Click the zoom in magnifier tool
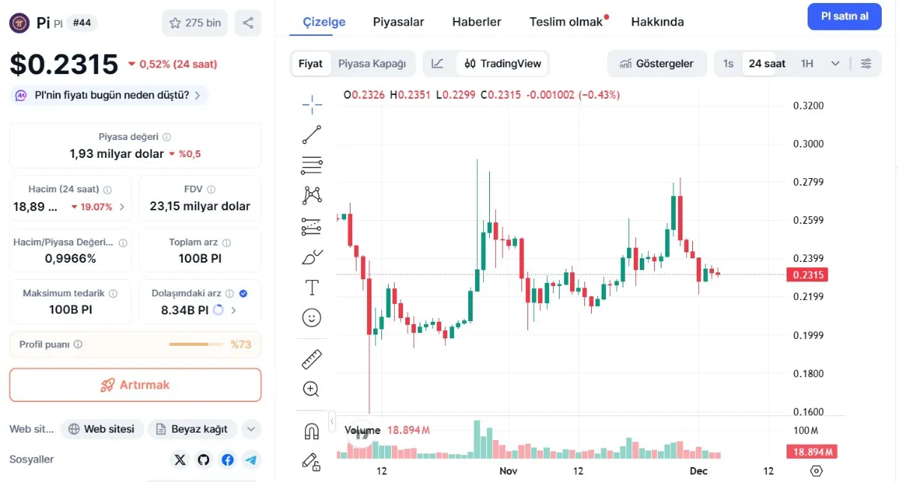 pyautogui.click(x=312, y=389)
